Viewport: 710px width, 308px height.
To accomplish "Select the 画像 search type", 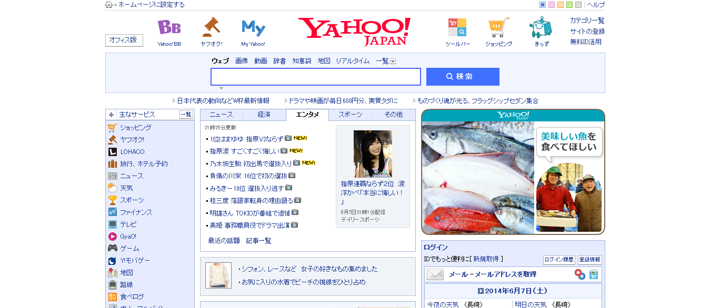I will [242, 61].
